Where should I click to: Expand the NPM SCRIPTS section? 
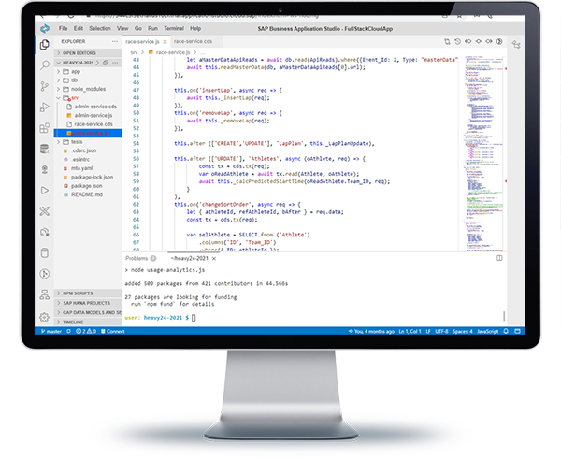coord(88,293)
